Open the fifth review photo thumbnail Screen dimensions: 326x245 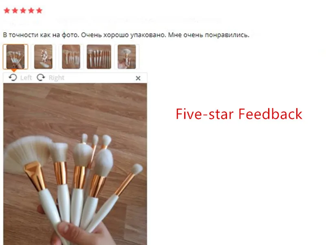(x=127, y=57)
